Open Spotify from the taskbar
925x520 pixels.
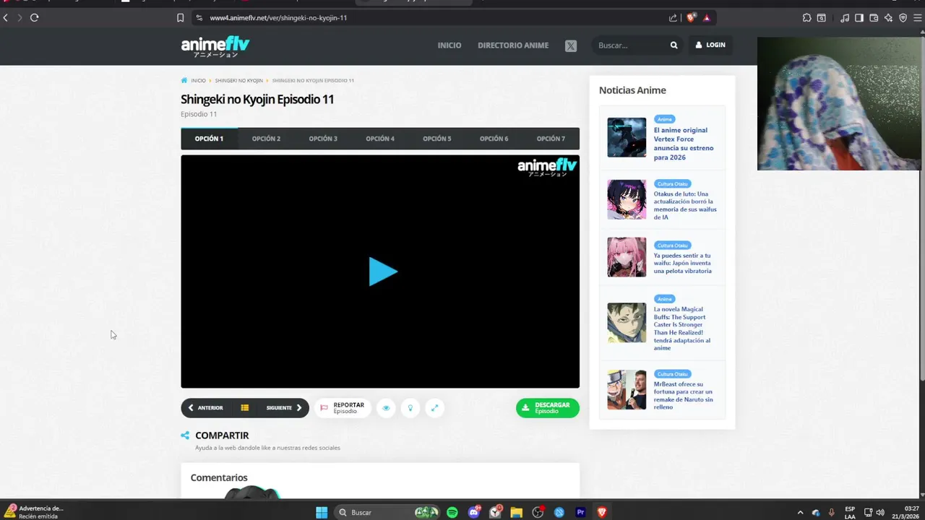(x=452, y=512)
